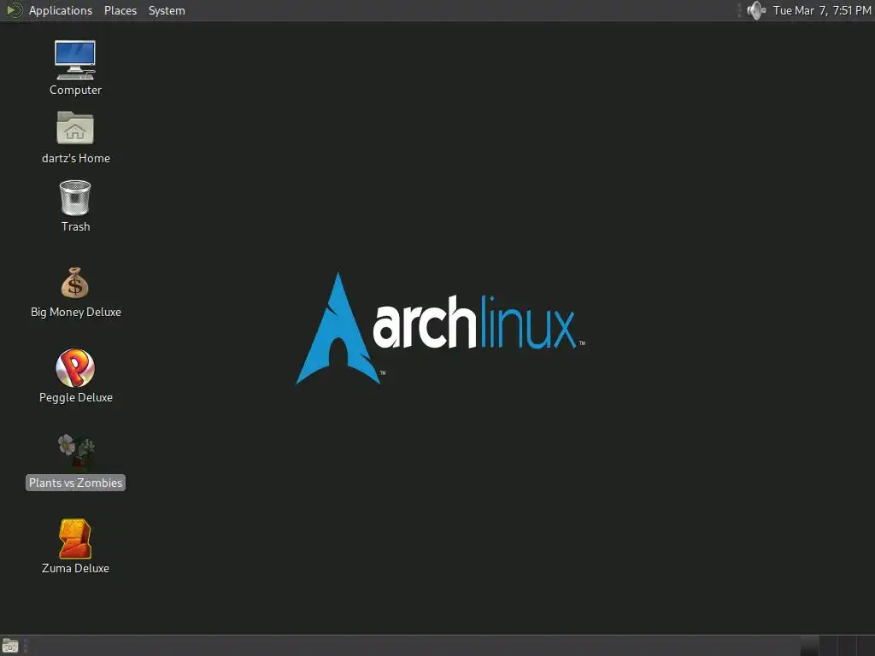Switch to the second workspace in the switcher
The image size is (875, 656).
[829, 646]
